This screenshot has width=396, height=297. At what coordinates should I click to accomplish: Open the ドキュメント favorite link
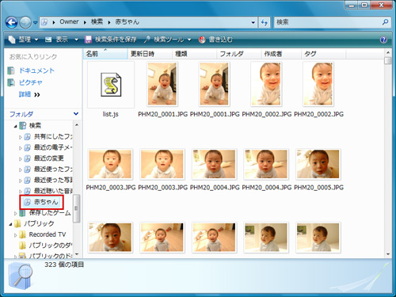tap(36, 70)
